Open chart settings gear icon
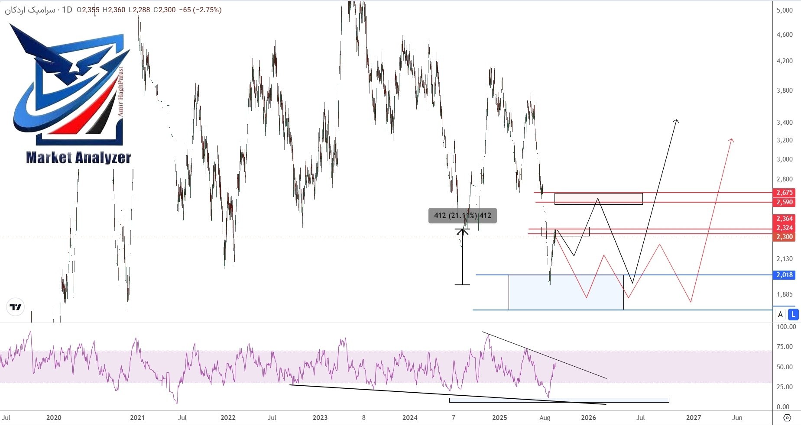 click(787, 418)
